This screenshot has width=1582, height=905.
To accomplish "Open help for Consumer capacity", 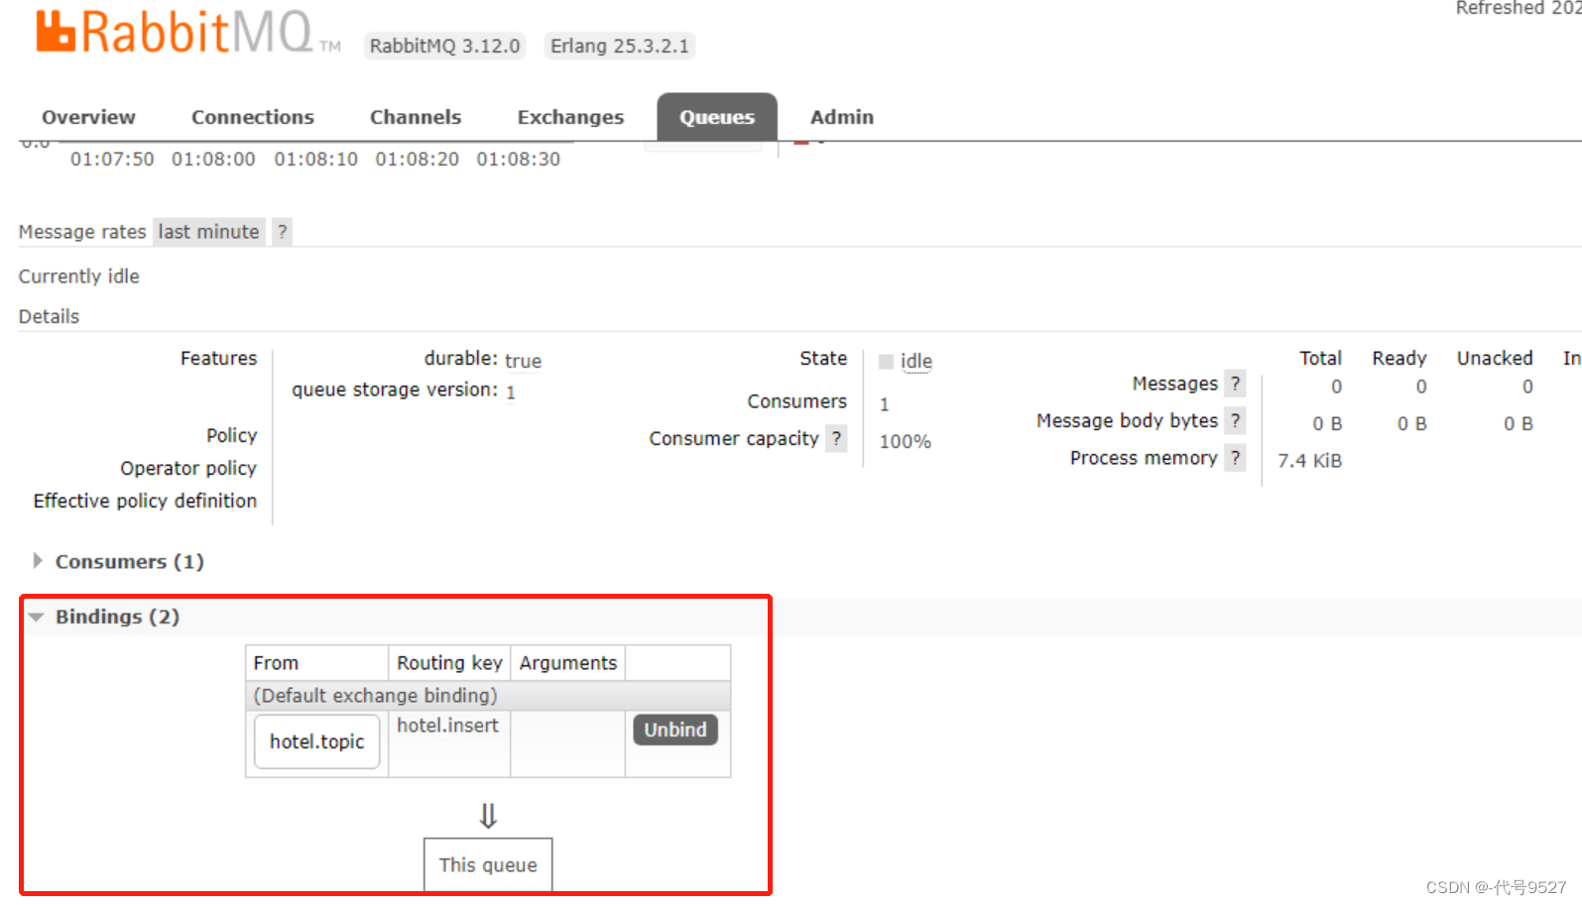I will point(837,439).
